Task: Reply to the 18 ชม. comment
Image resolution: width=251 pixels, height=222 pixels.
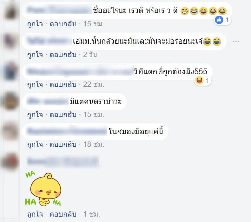Action: tap(63, 144)
